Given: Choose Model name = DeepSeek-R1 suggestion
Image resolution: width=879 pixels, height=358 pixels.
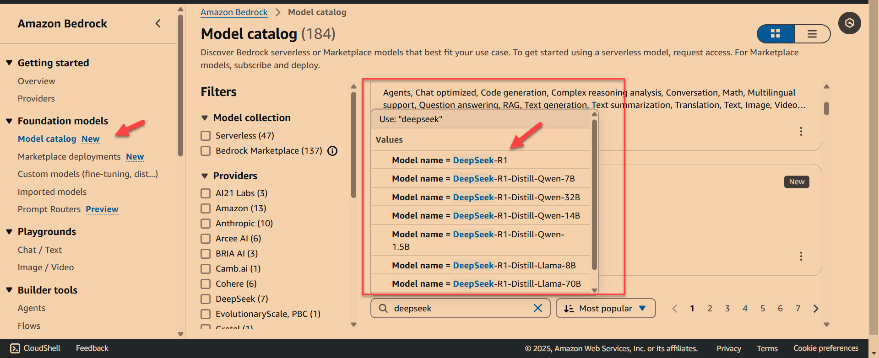Looking at the screenshot, I should [481, 160].
